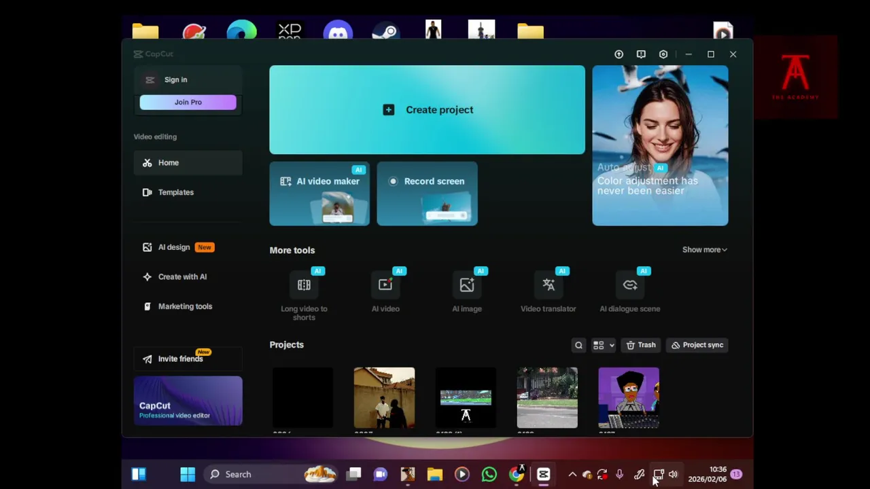The height and width of the screenshot is (489, 870).
Task: Open the clock and date panel
Action: (707, 474)
